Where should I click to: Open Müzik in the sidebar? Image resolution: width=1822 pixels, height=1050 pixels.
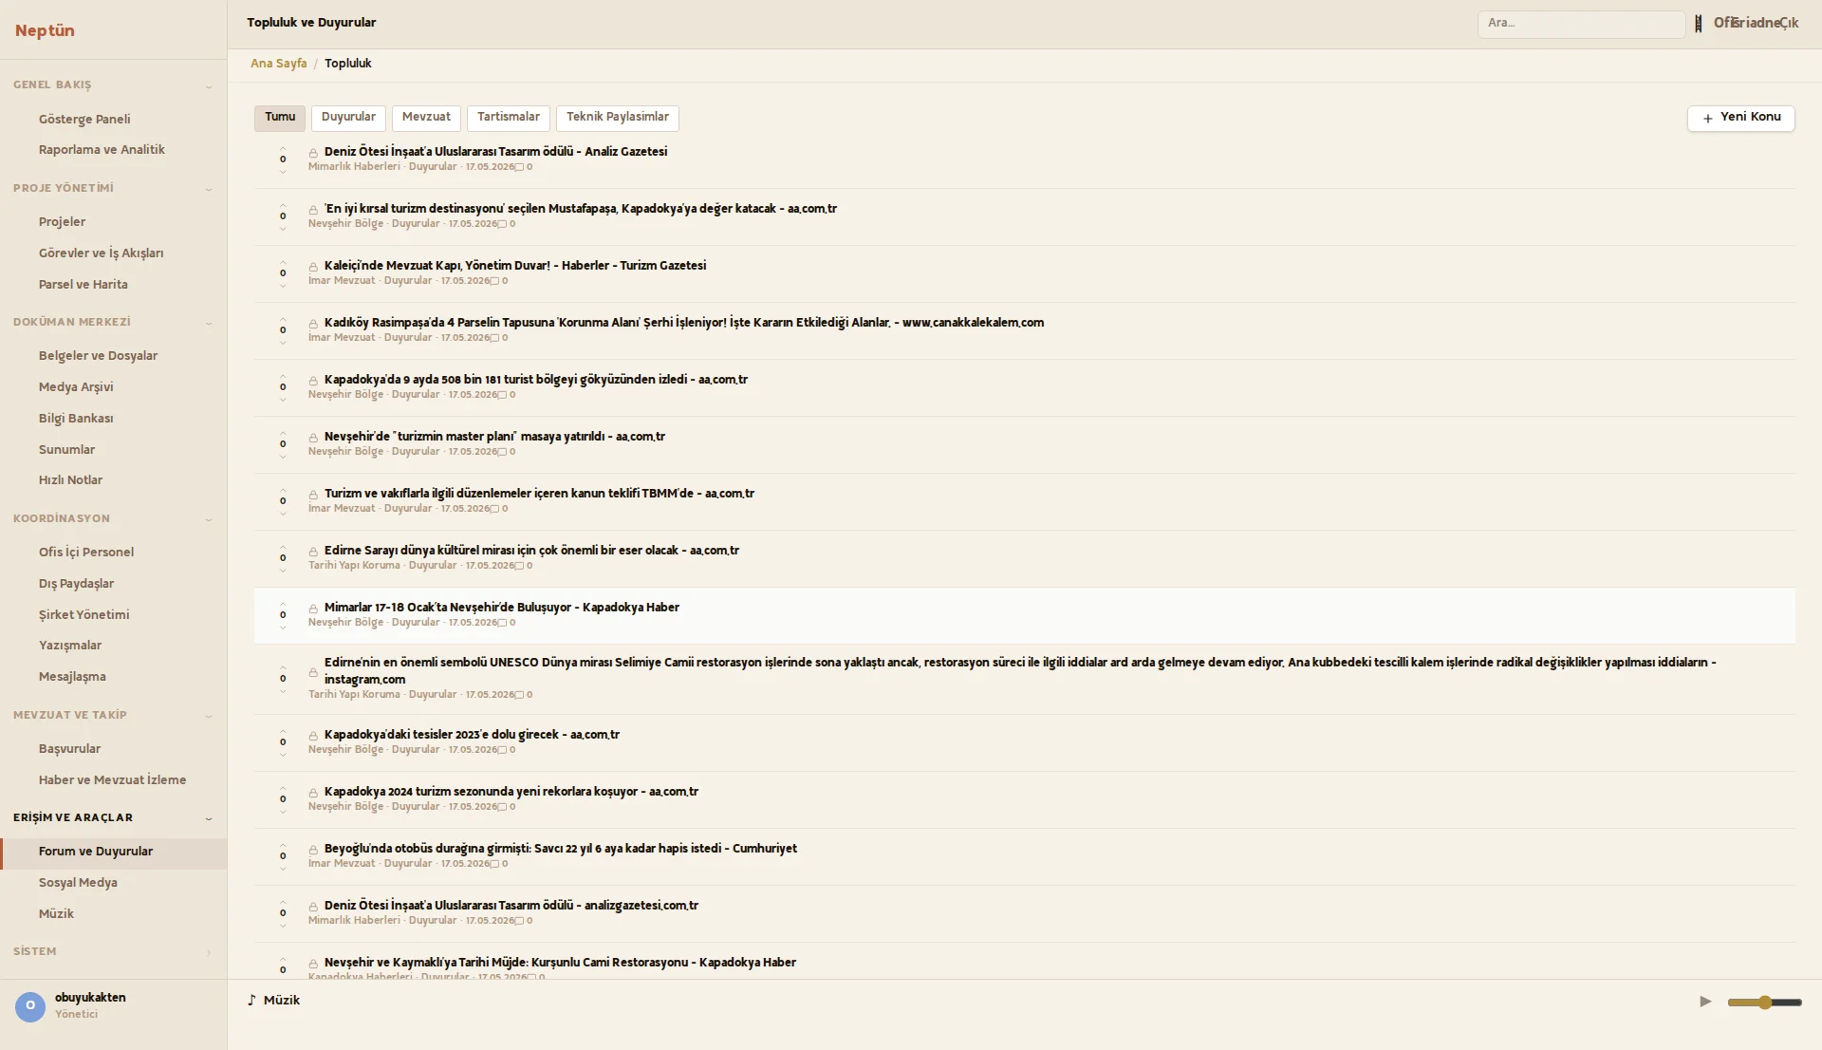(x=114, y=913)
